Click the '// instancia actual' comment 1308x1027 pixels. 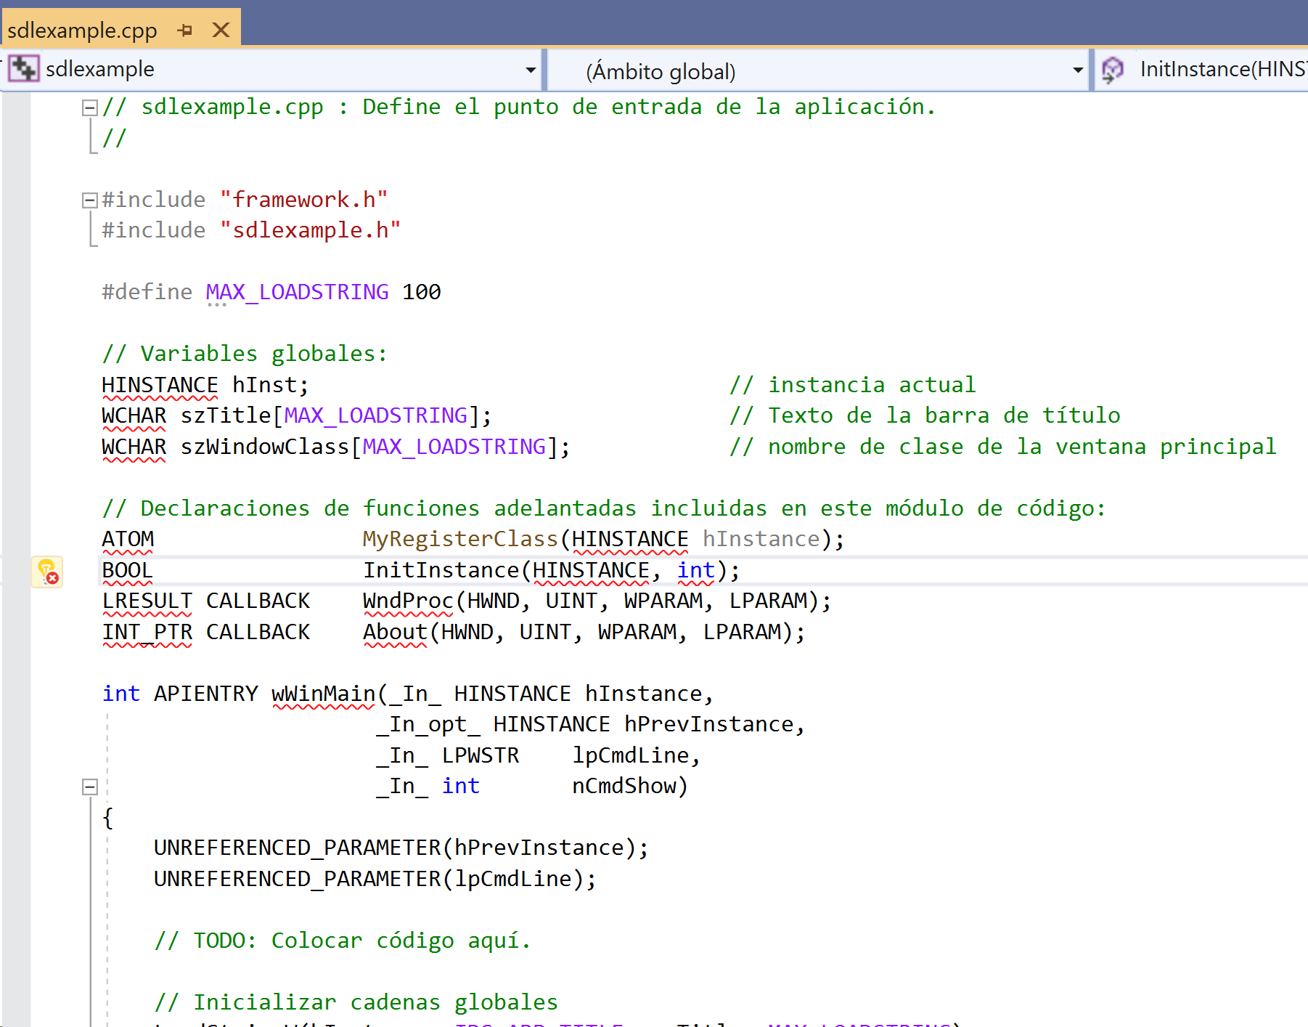click(x=853, y=385)
